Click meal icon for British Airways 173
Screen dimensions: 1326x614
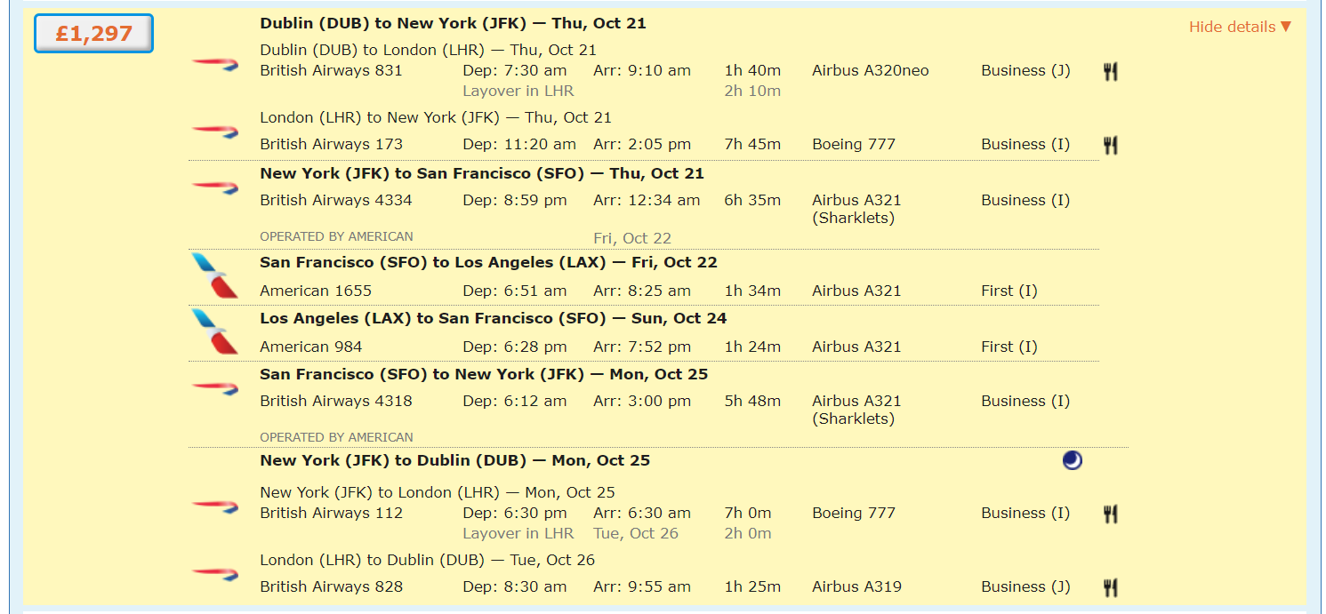(x=1110, y=145)
